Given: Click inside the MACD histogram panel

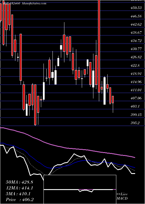Looking at the screenshot, I should click(x=80, y=189).
